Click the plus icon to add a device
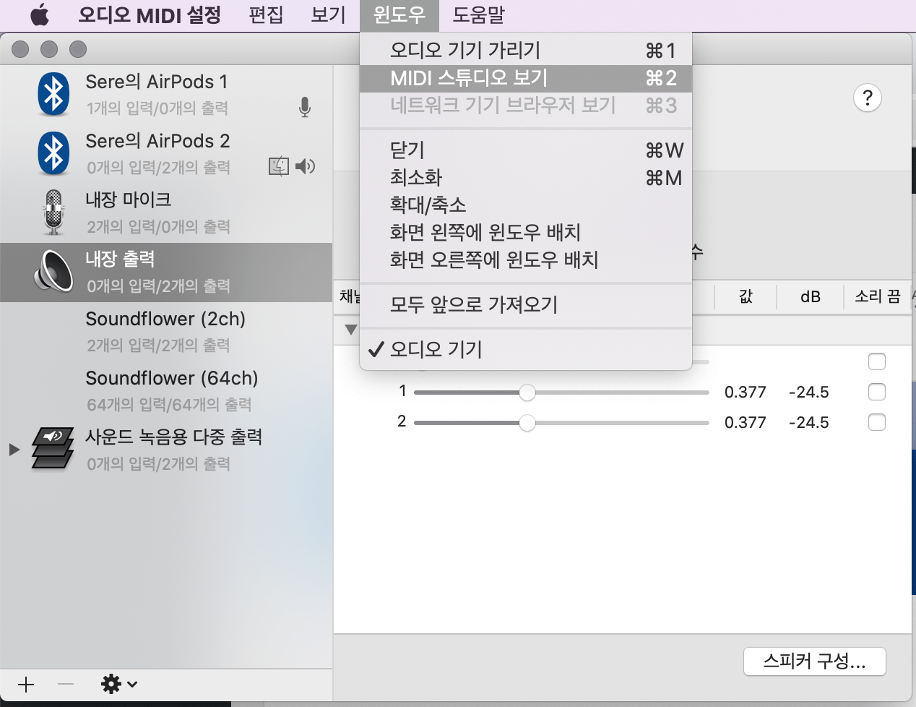The height and width of the screenshot is (707, 916). [x=26, y=684]
